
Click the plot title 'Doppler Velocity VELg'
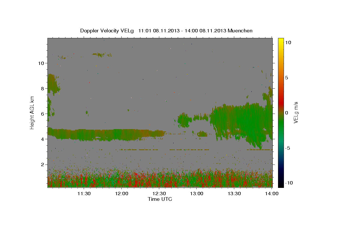(x=108, y=31)
